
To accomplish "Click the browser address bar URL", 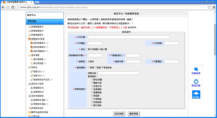I will [54, 7].
